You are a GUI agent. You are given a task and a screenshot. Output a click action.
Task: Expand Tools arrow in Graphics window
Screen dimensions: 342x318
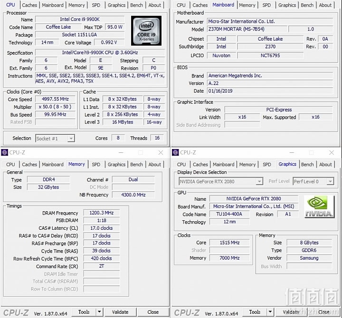[x=270, y=312]
